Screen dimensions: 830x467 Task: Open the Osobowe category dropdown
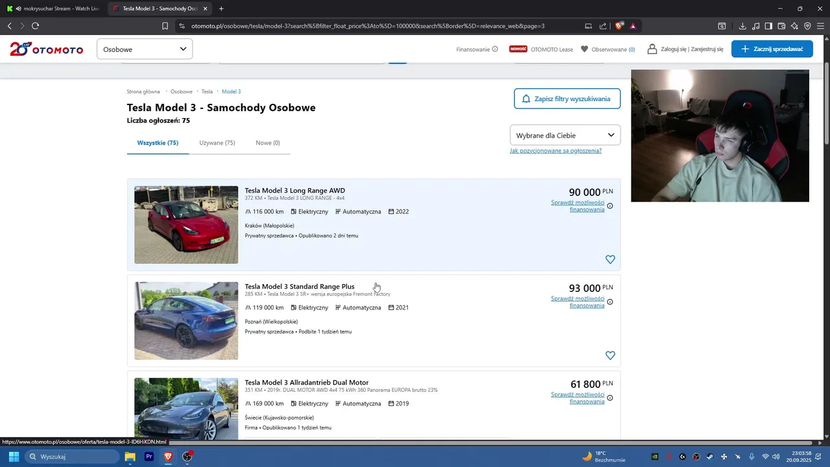[145, 49]
